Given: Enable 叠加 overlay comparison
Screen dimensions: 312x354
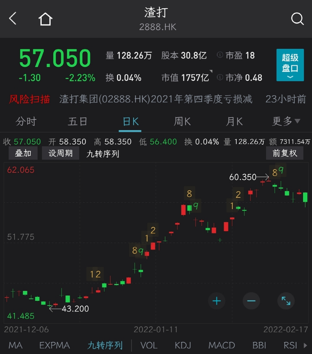Looking at the screenshot, I should click(x=23, y=153).
